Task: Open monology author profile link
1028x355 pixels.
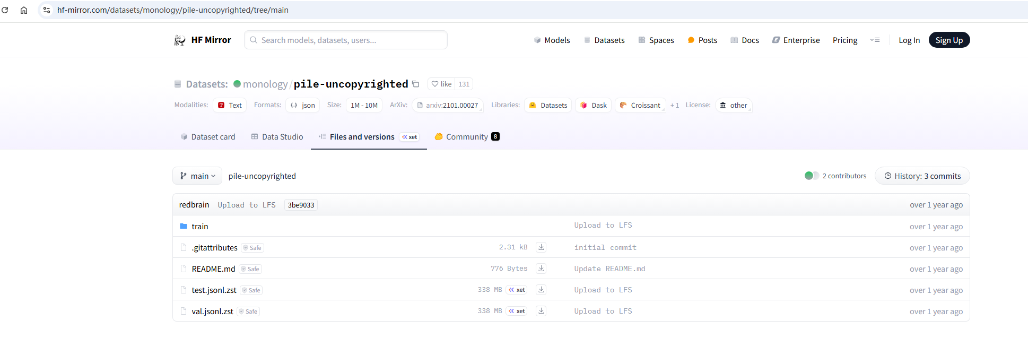Action: [265, 84]
